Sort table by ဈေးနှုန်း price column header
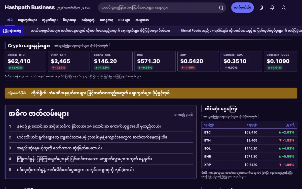The width and height of the screenshot is (302, 189). pos(252,125)
